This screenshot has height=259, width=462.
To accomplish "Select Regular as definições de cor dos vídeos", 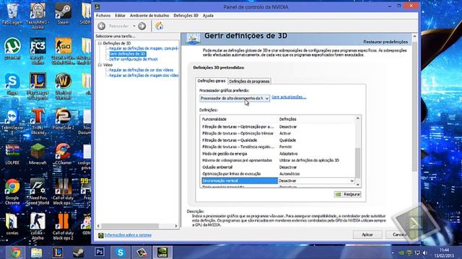I will pyautogui.click(x=141, y=70).
